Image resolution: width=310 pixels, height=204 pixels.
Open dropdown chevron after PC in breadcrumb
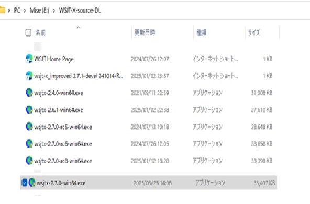(25, 10)
